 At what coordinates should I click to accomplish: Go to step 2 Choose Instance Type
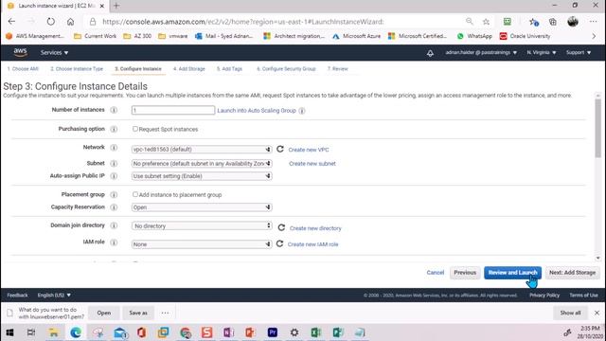click(77, 69)
